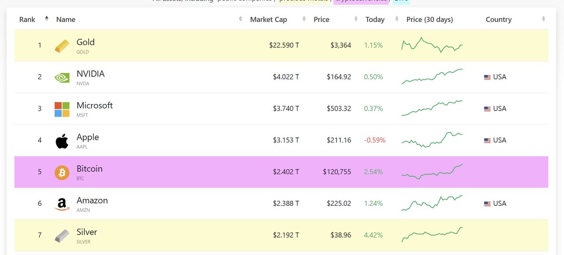Image resolution: width=564 pixels, height=255 pixels.
Task: Click Microsoft market cap $3.740 T
Action: point(286,109)
